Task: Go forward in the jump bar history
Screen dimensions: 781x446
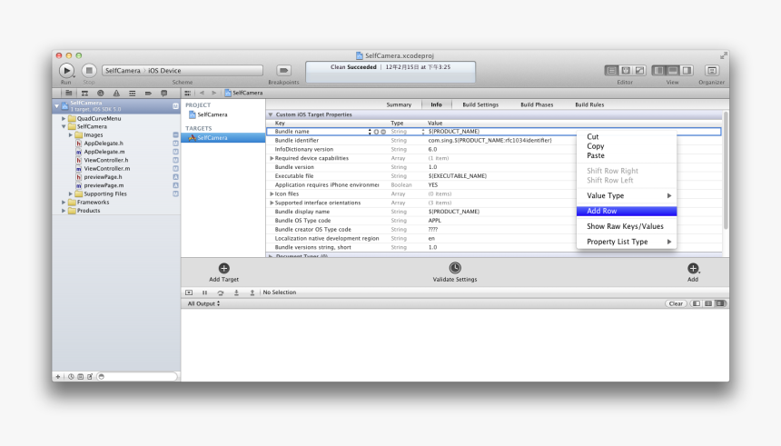Action: tap(214, 93)
